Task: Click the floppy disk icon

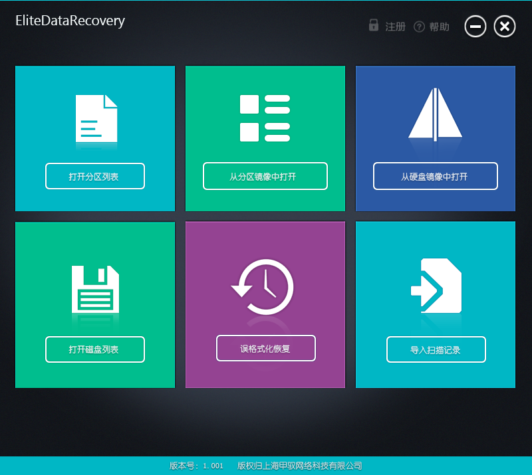Action: tap(95, 289)
